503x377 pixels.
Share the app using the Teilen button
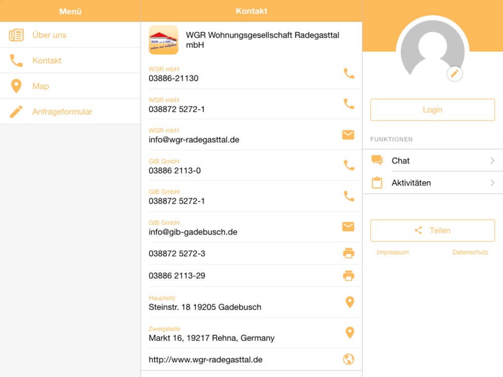point(433,231)
